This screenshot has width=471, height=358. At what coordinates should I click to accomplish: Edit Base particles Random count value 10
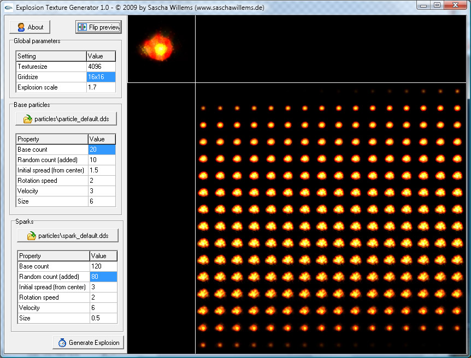(x=102, y=160)
